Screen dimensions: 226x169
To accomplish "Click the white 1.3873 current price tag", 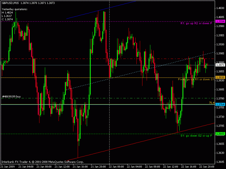I will (x=220, y=65).
